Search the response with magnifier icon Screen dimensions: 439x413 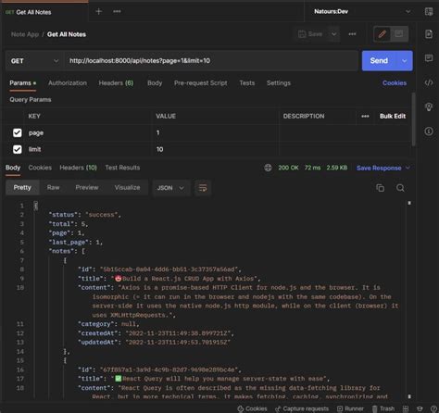[400, 188]
